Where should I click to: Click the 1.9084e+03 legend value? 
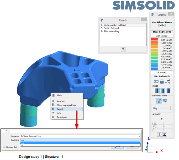pos(167,43)
